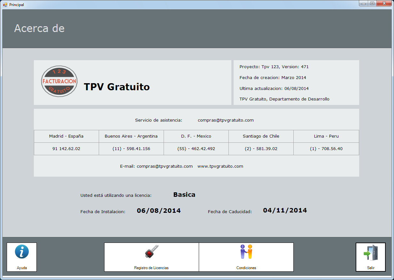The image size is (394, 280).
Task: Click the Fecha de Instalacion date value
Action: tap(158, 211)
